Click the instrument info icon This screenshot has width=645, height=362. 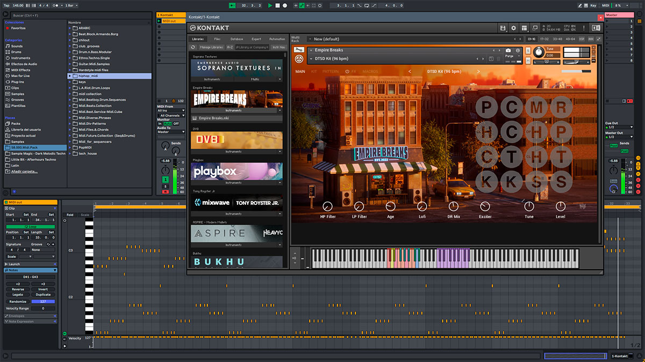point(517,50)
